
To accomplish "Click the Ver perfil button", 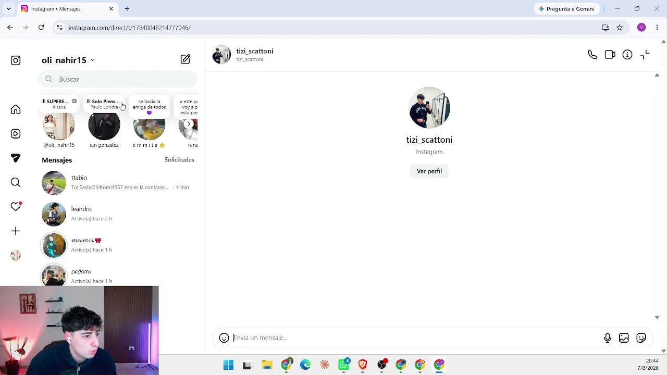I will tap(429, 171).
